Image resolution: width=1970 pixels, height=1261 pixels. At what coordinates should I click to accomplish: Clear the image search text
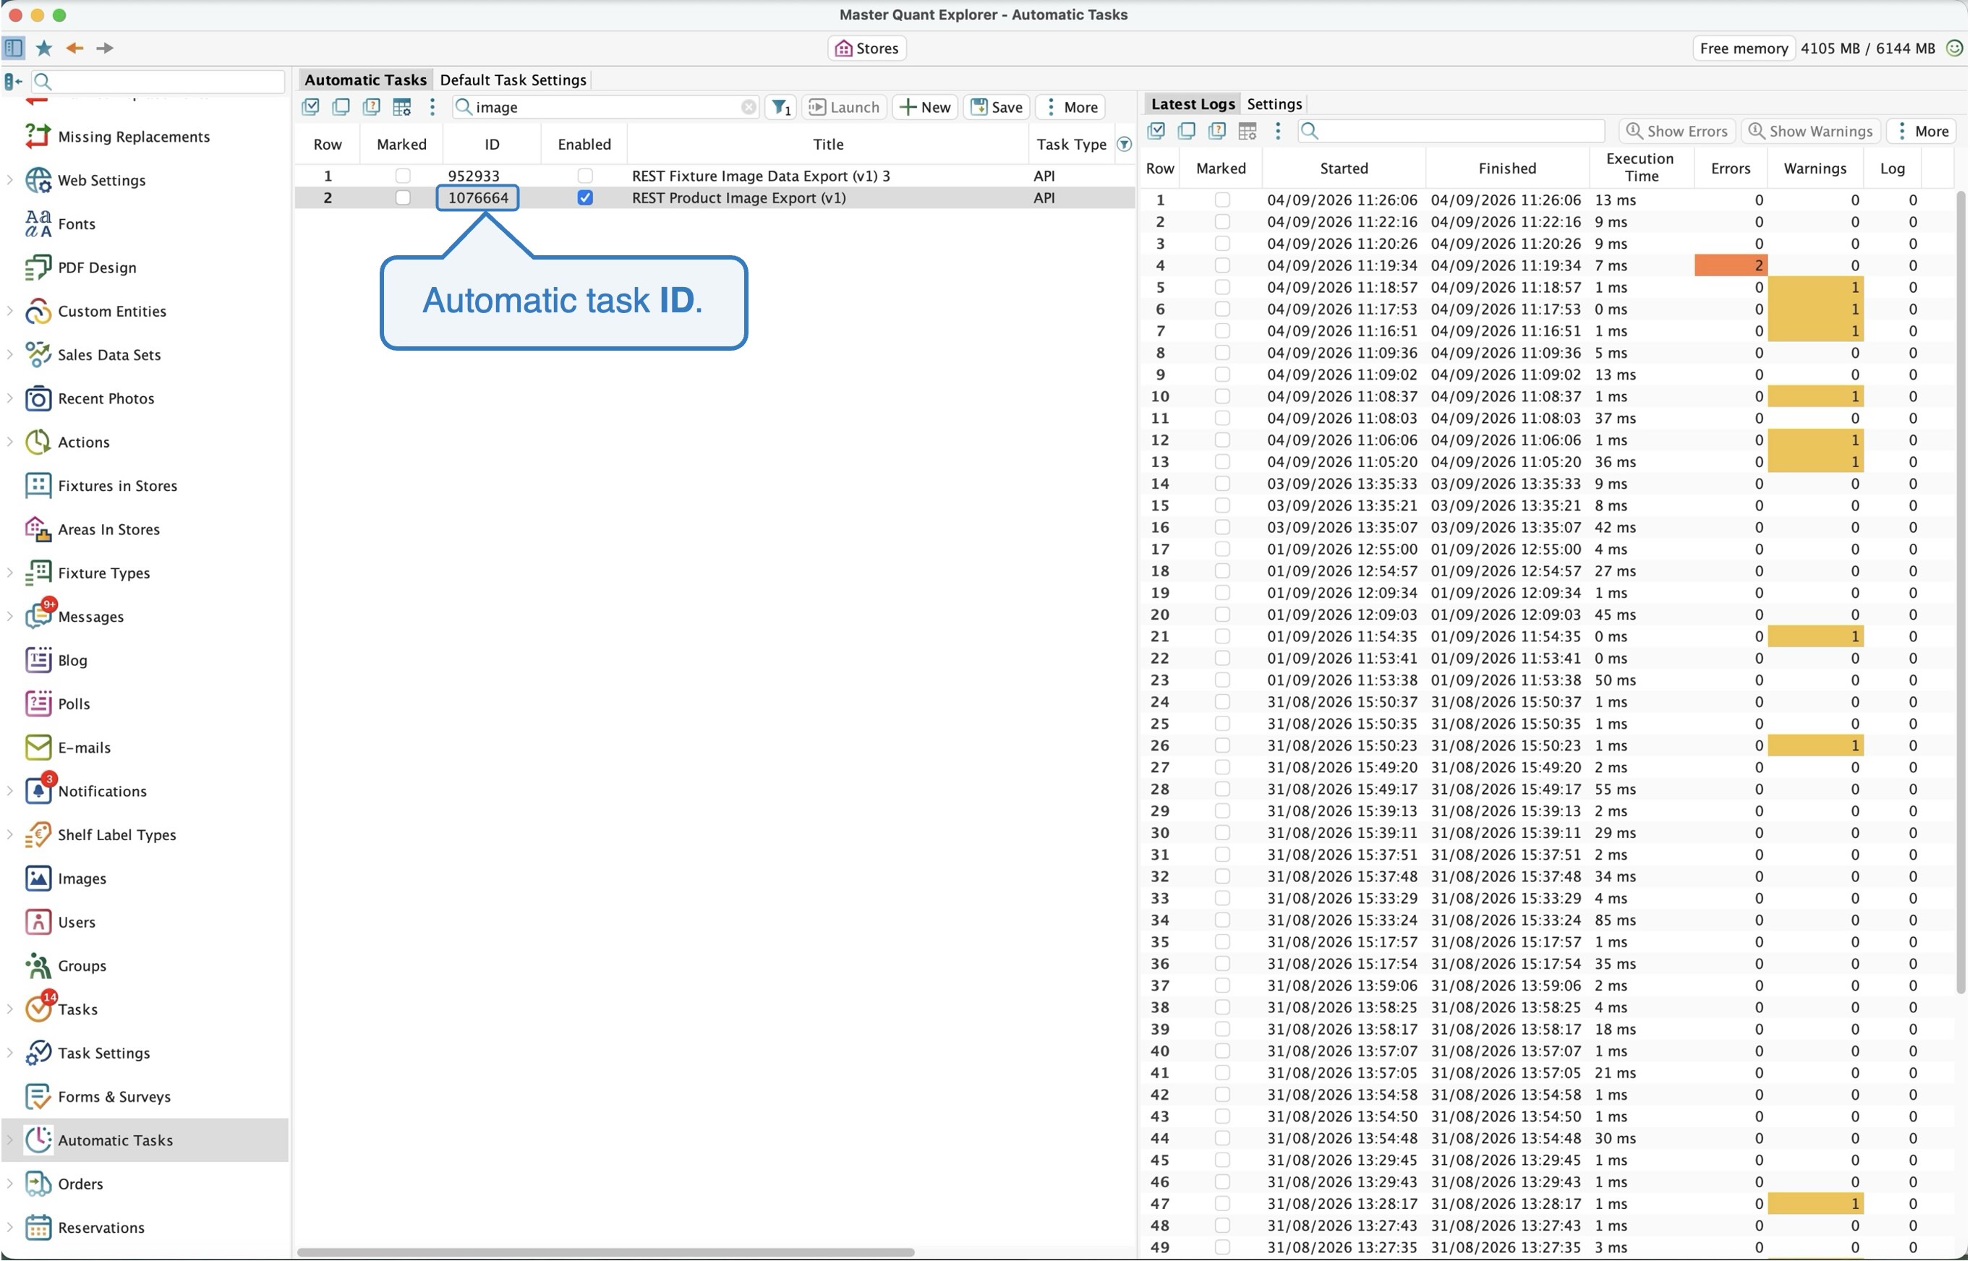749,107
